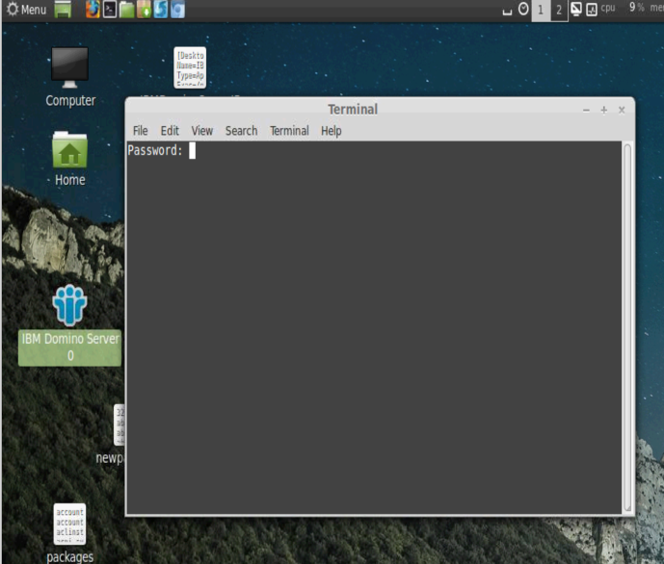
Task: Open the Terminal File menu
Action: point(140,131)
